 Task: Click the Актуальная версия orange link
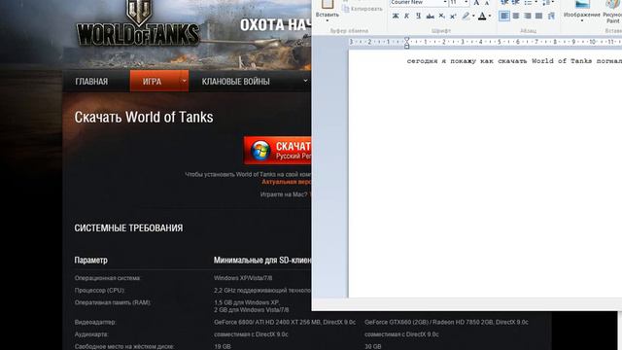pyautogui.click(x=287, y=182)
